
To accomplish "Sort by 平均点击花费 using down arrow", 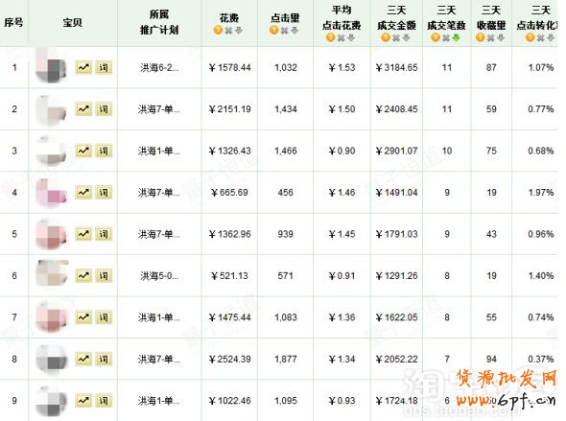I will point(351,37).
